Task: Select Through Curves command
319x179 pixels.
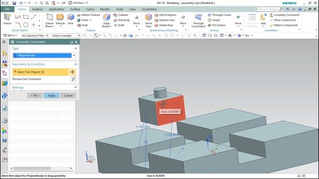Action: tap(219, 15)
